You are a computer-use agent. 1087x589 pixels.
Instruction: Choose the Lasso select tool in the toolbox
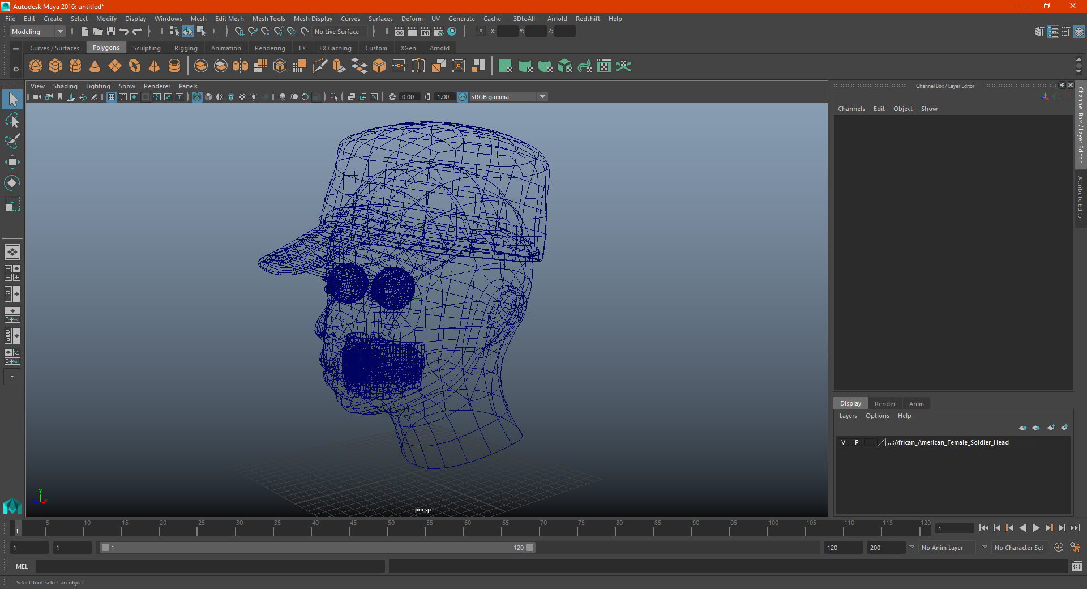(x=12, y=121)
